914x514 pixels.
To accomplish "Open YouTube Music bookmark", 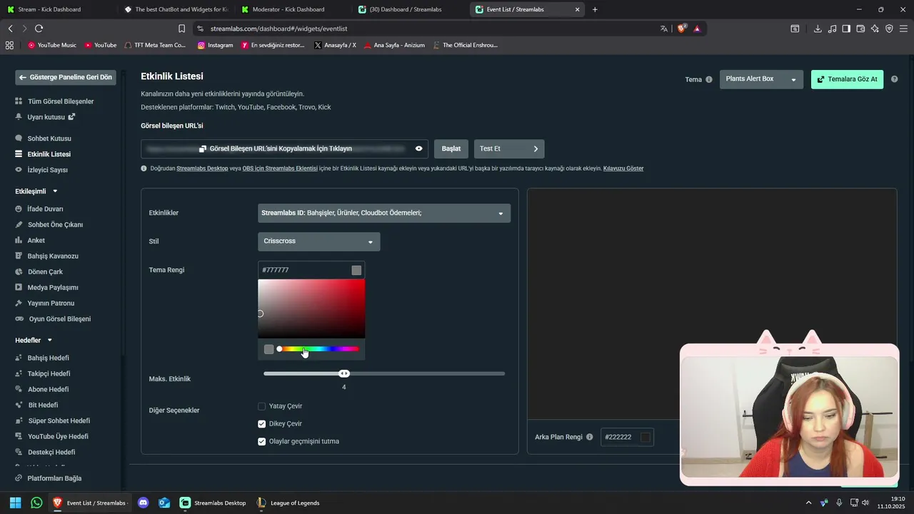I will (52, 45).
